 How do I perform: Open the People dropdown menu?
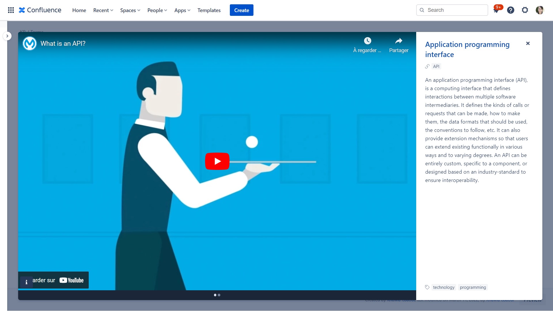coord(157,10)
